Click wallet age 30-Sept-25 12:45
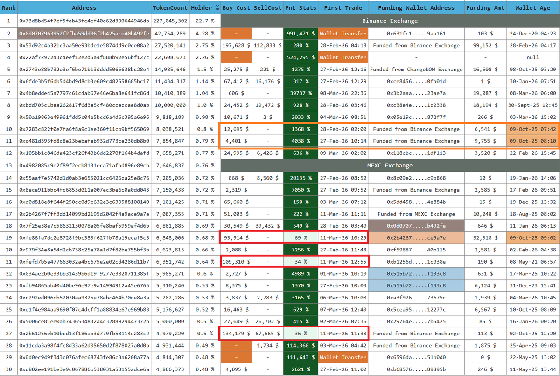 (532, 105)
